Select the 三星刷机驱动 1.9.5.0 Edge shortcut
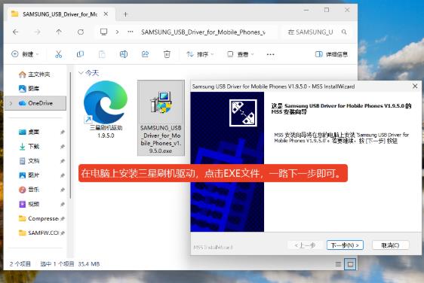 (106, 110)
